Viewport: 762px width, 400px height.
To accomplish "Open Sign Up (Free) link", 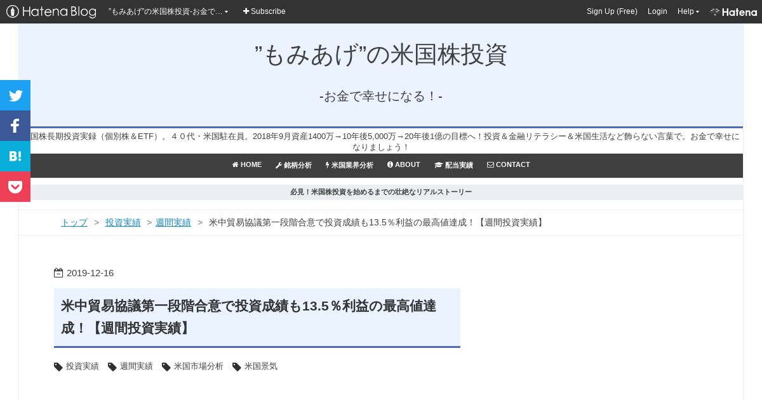I will coord(612,11).
